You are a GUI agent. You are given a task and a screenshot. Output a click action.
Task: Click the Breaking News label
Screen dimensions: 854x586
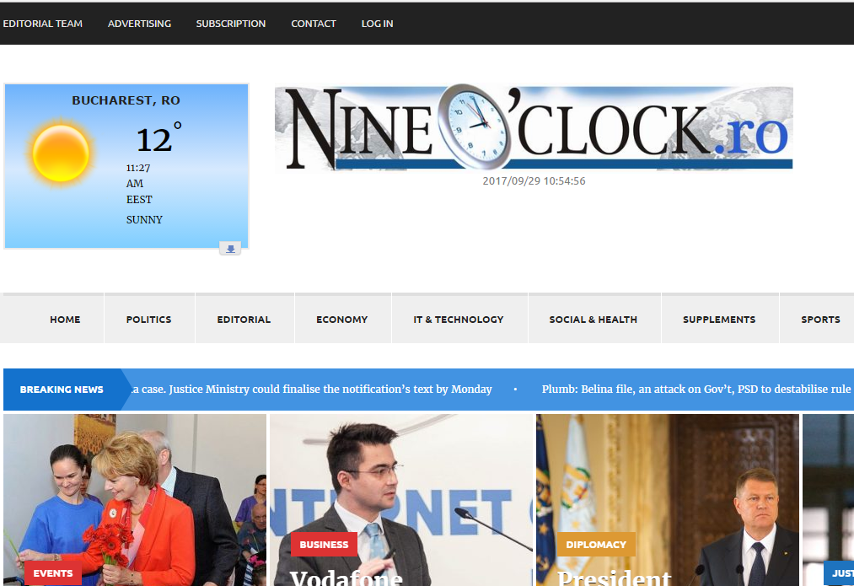pos(62,390)
